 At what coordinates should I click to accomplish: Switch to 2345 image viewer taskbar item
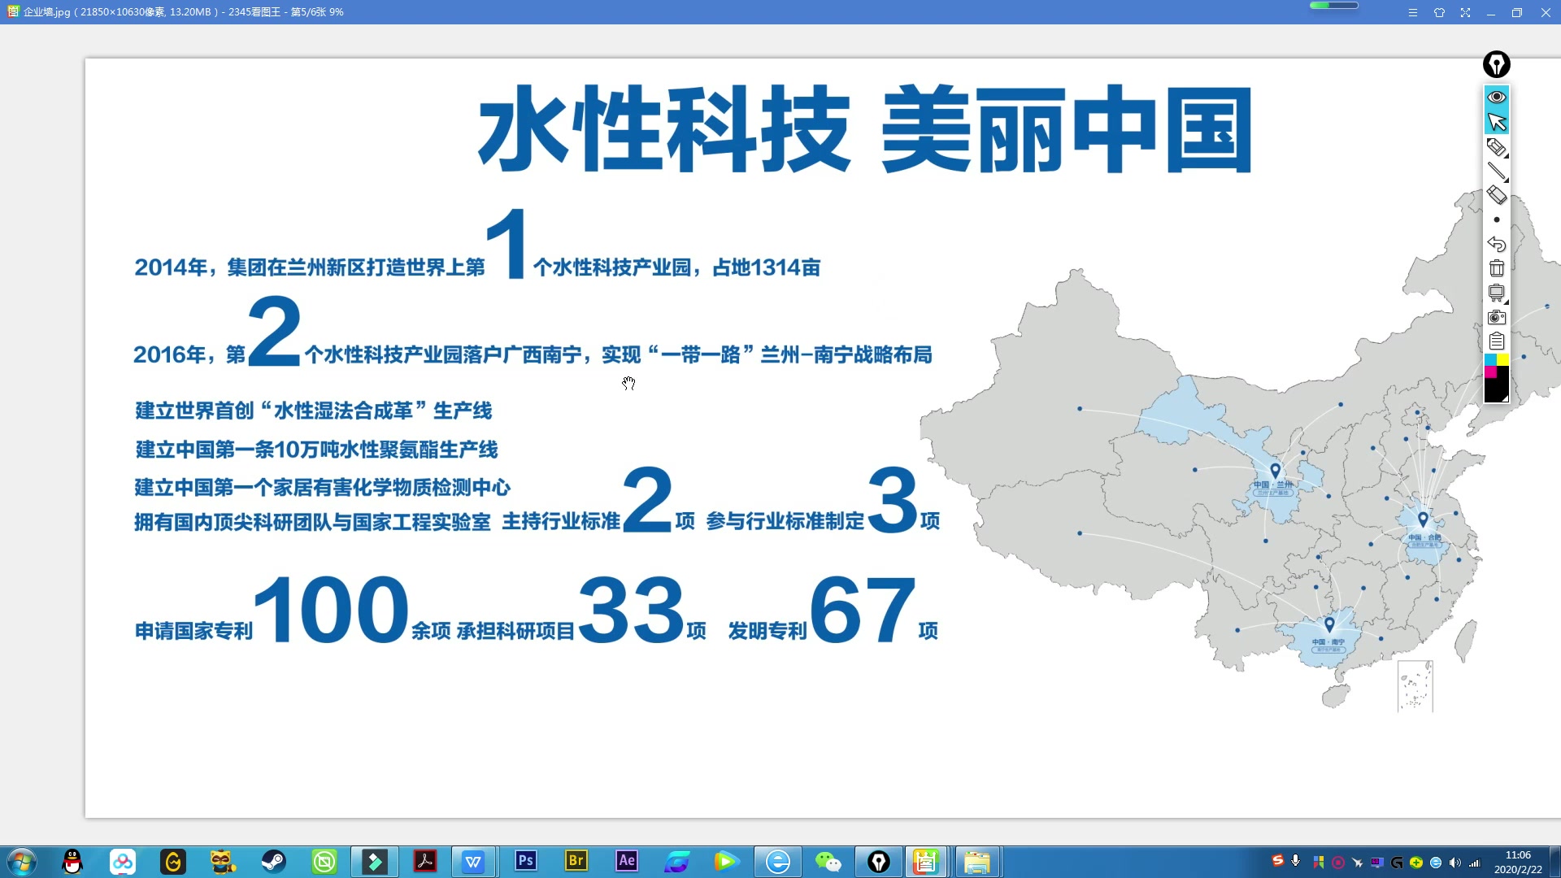(926, 862)
